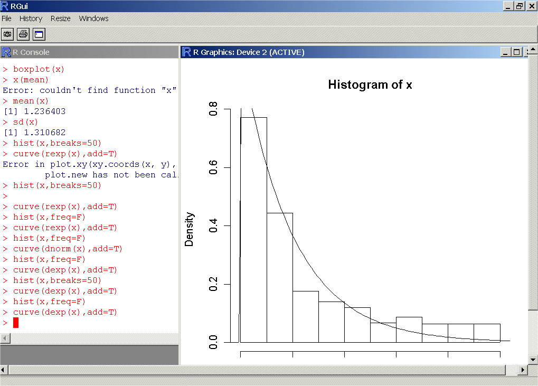Open the History menu

pyautogui.click(x=31, y=18)
